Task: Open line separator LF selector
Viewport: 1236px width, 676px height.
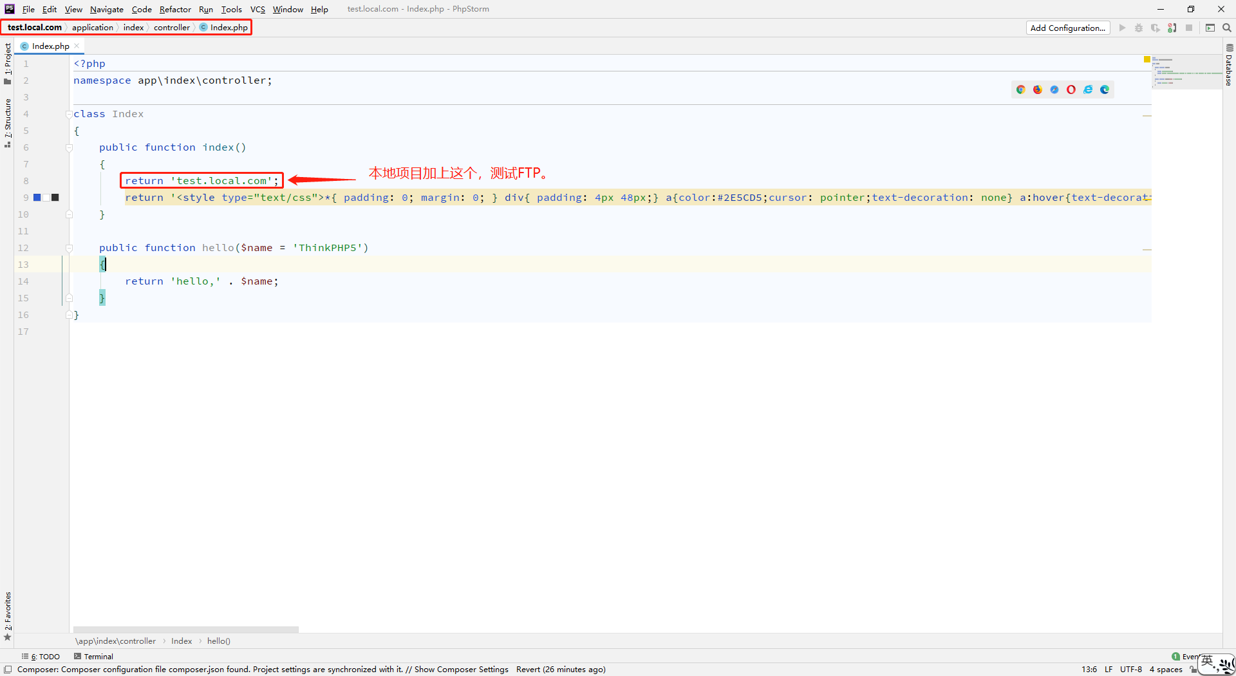Action: [1109, 670]
